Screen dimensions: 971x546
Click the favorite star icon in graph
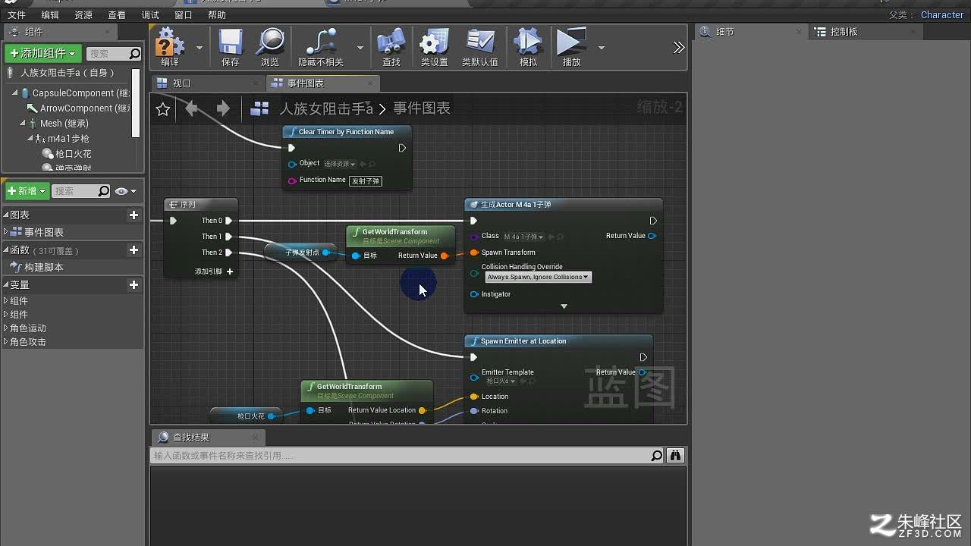click(163, 109)
